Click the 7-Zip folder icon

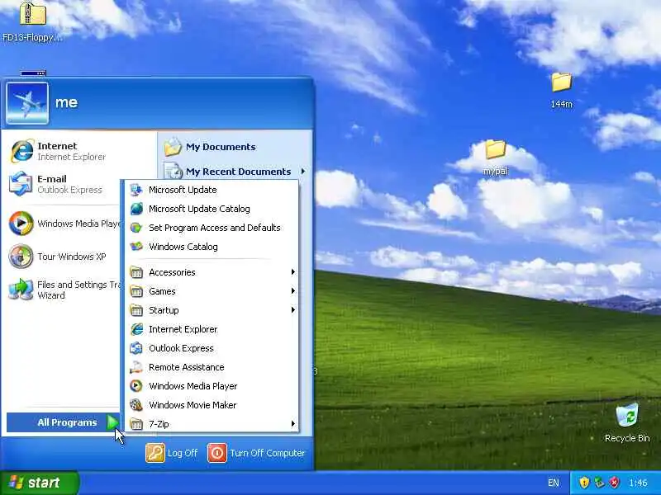pos(136,424)
